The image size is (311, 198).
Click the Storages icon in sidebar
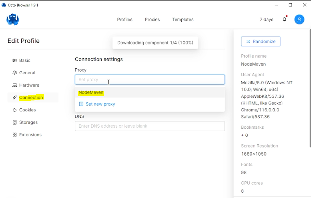(15, 122)
